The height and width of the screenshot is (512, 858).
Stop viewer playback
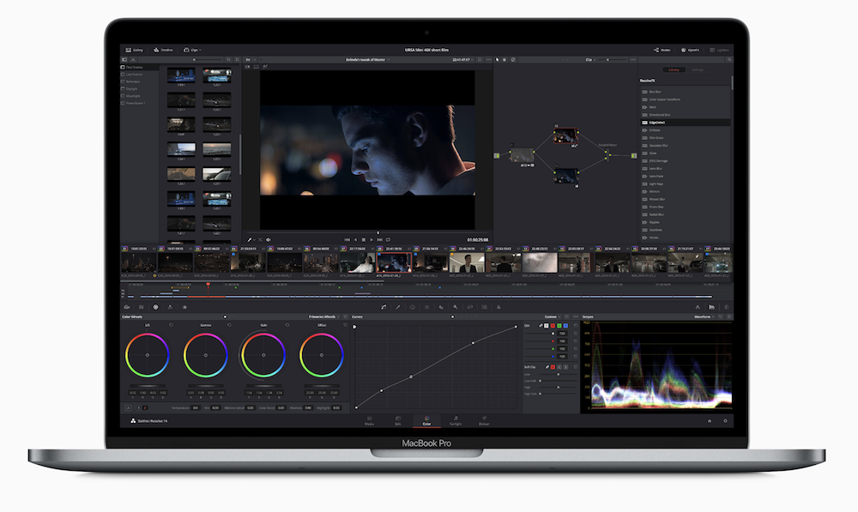(x=363, y=239)
